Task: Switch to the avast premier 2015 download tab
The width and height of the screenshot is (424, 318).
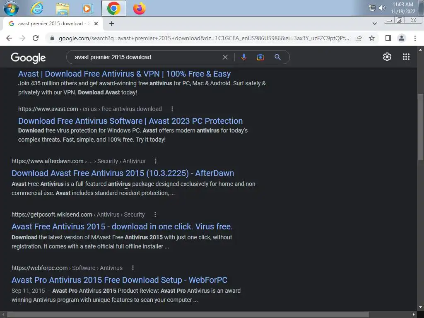Action: pyautogui.click(x=53, y=24)
